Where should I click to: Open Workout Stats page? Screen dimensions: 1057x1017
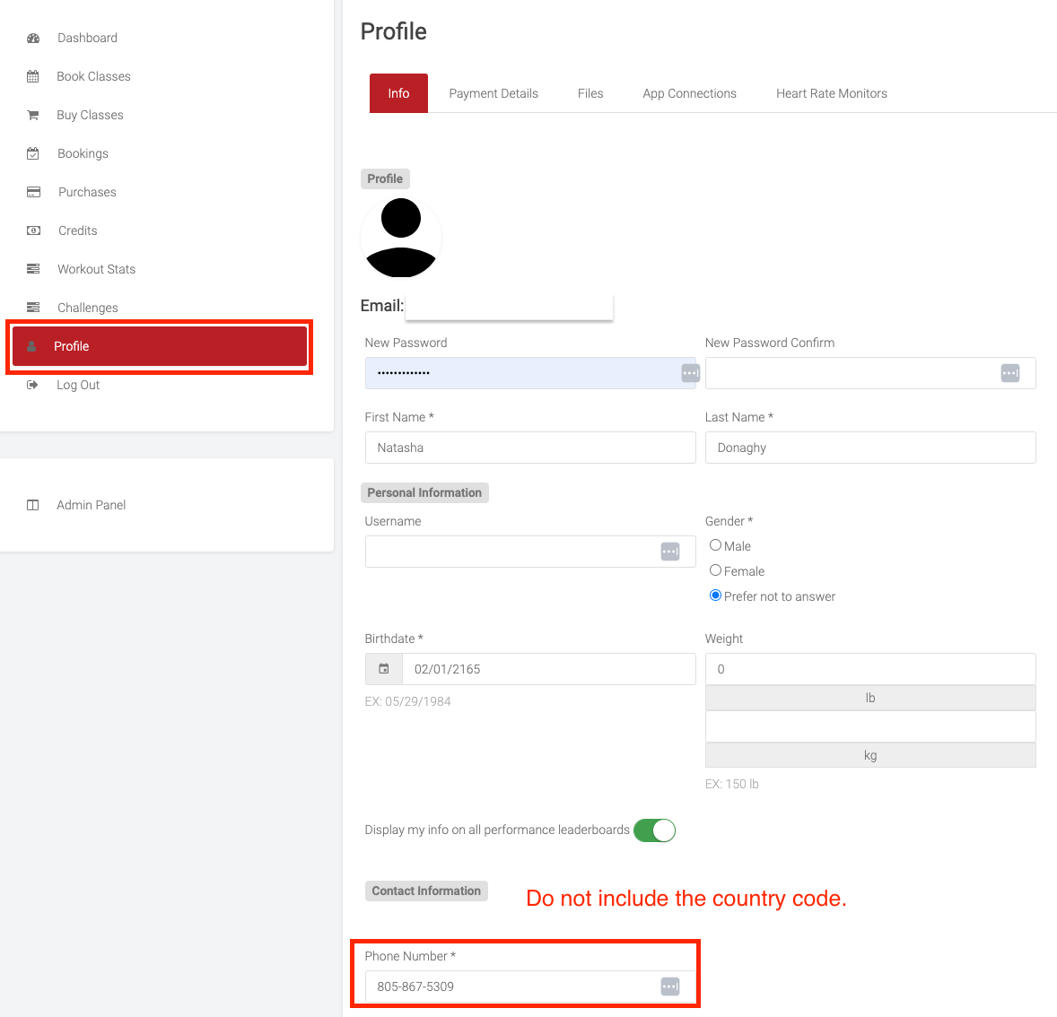96,269
